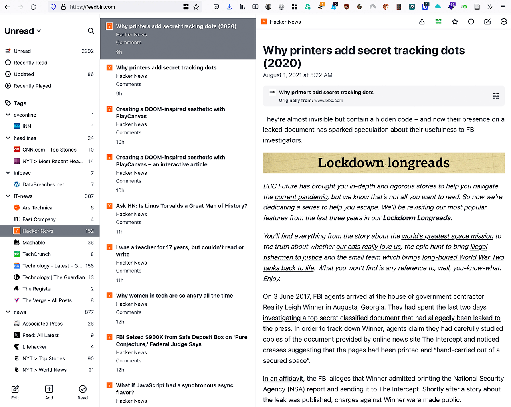Open the search in Feedbin sidebar

(91, 31)
